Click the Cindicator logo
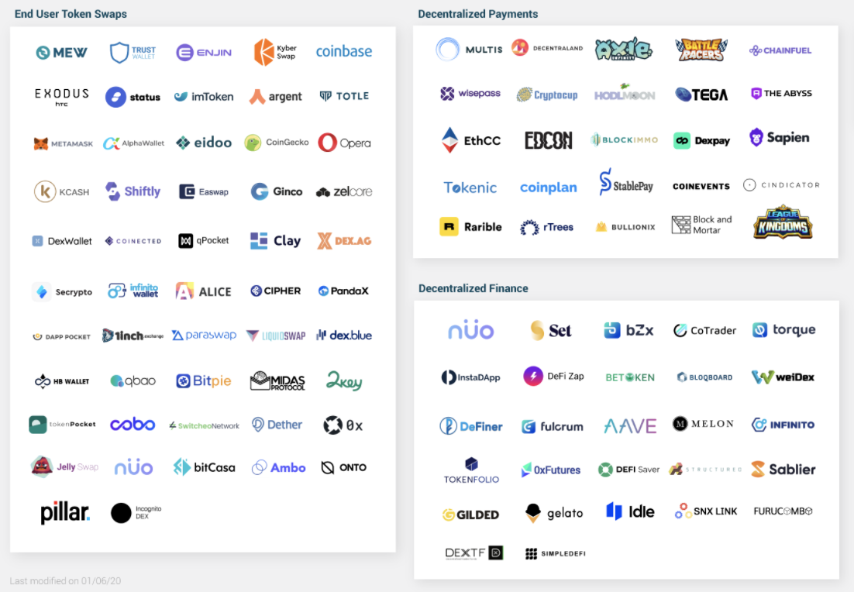The width and height of the screenshot is (854, 592). 782,185
